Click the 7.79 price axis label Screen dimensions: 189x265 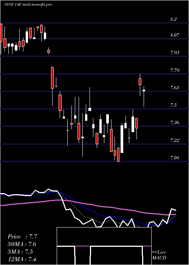[175, 70]
